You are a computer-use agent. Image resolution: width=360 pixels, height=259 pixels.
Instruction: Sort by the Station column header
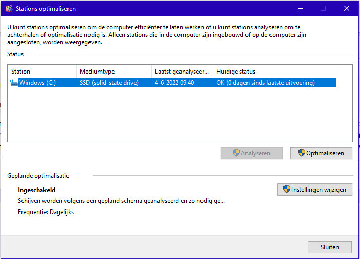point(42,72)
